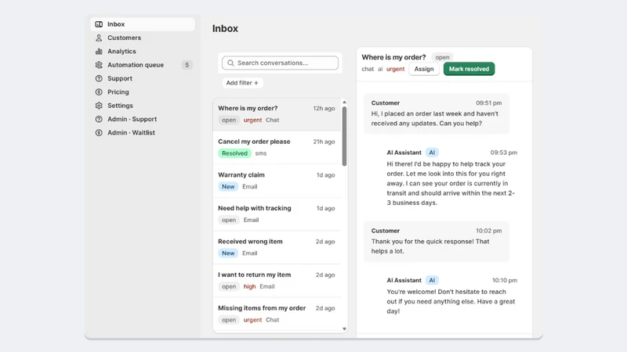627x352 pixels.
Task: Click the sms label on Cancel my order
Action: (x=261, y=153)
